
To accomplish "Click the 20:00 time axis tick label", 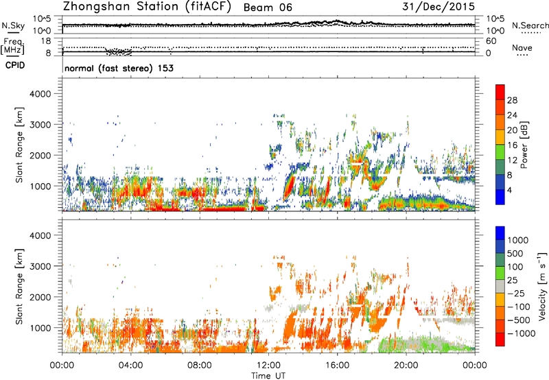I will tap(406, 365).
